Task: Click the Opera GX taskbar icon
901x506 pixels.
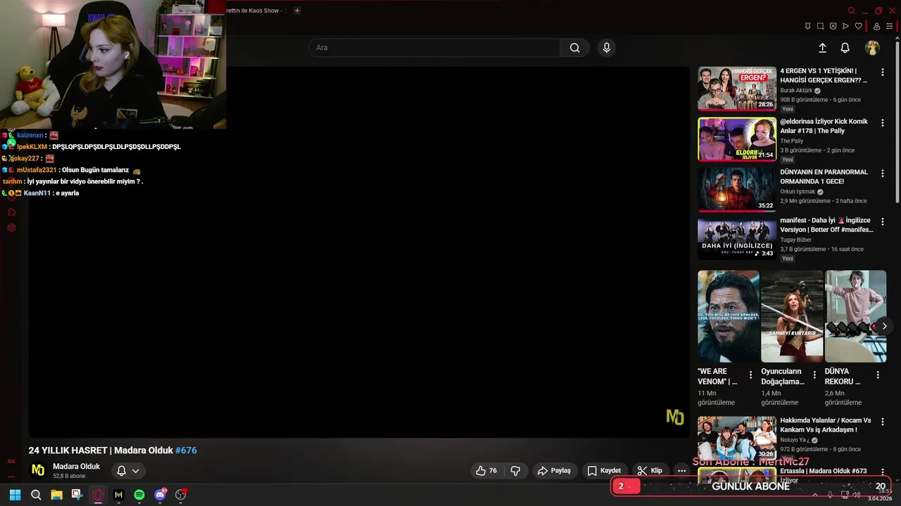Action: pos(98,495)
